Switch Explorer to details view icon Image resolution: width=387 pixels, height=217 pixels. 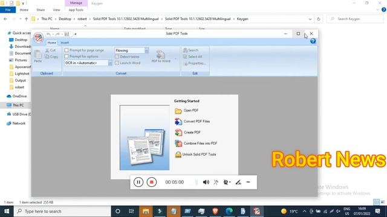tap(376, 202)
